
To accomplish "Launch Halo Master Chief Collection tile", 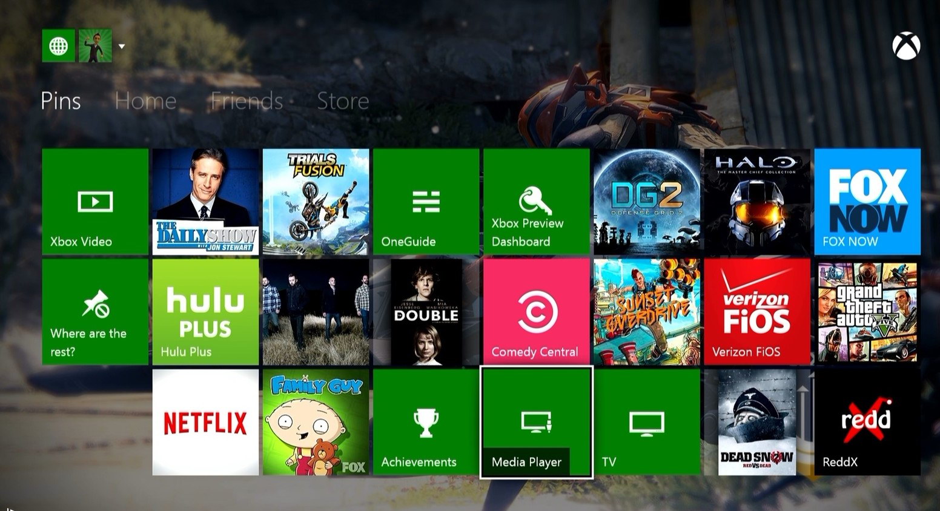I will (756, 202).
